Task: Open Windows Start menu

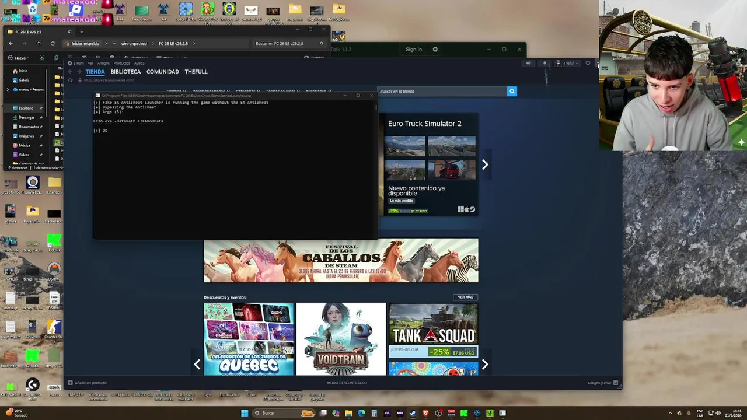Action: pyautogui.click(x=245, y=413)
